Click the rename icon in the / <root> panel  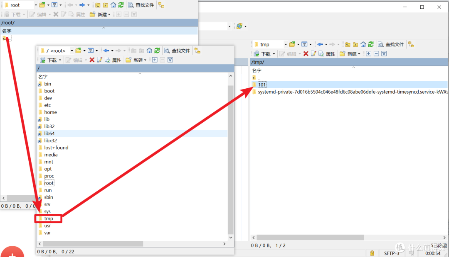pyautogui.click(x=100, y=60)
